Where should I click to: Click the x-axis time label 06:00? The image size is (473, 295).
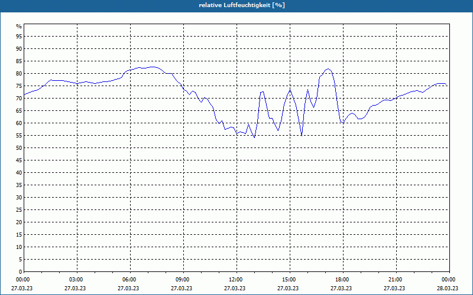pyautogui.click(x=130, y=280)
